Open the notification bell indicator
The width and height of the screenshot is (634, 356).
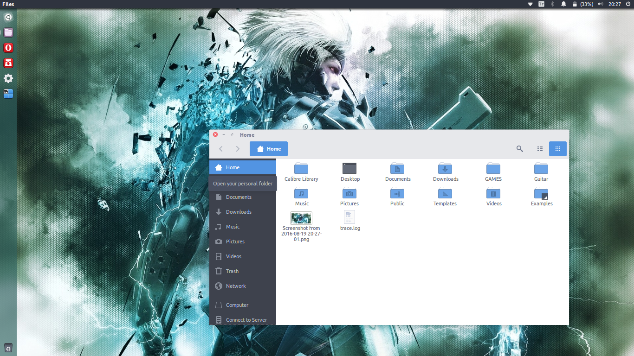click(563, 4)
